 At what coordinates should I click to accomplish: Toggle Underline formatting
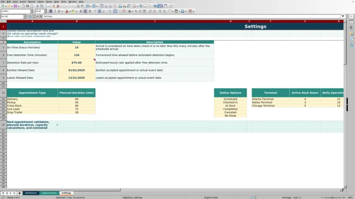[x=59, y=11]
